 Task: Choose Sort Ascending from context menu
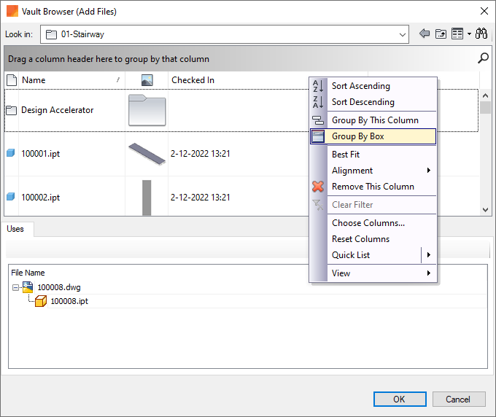(373, 86)
